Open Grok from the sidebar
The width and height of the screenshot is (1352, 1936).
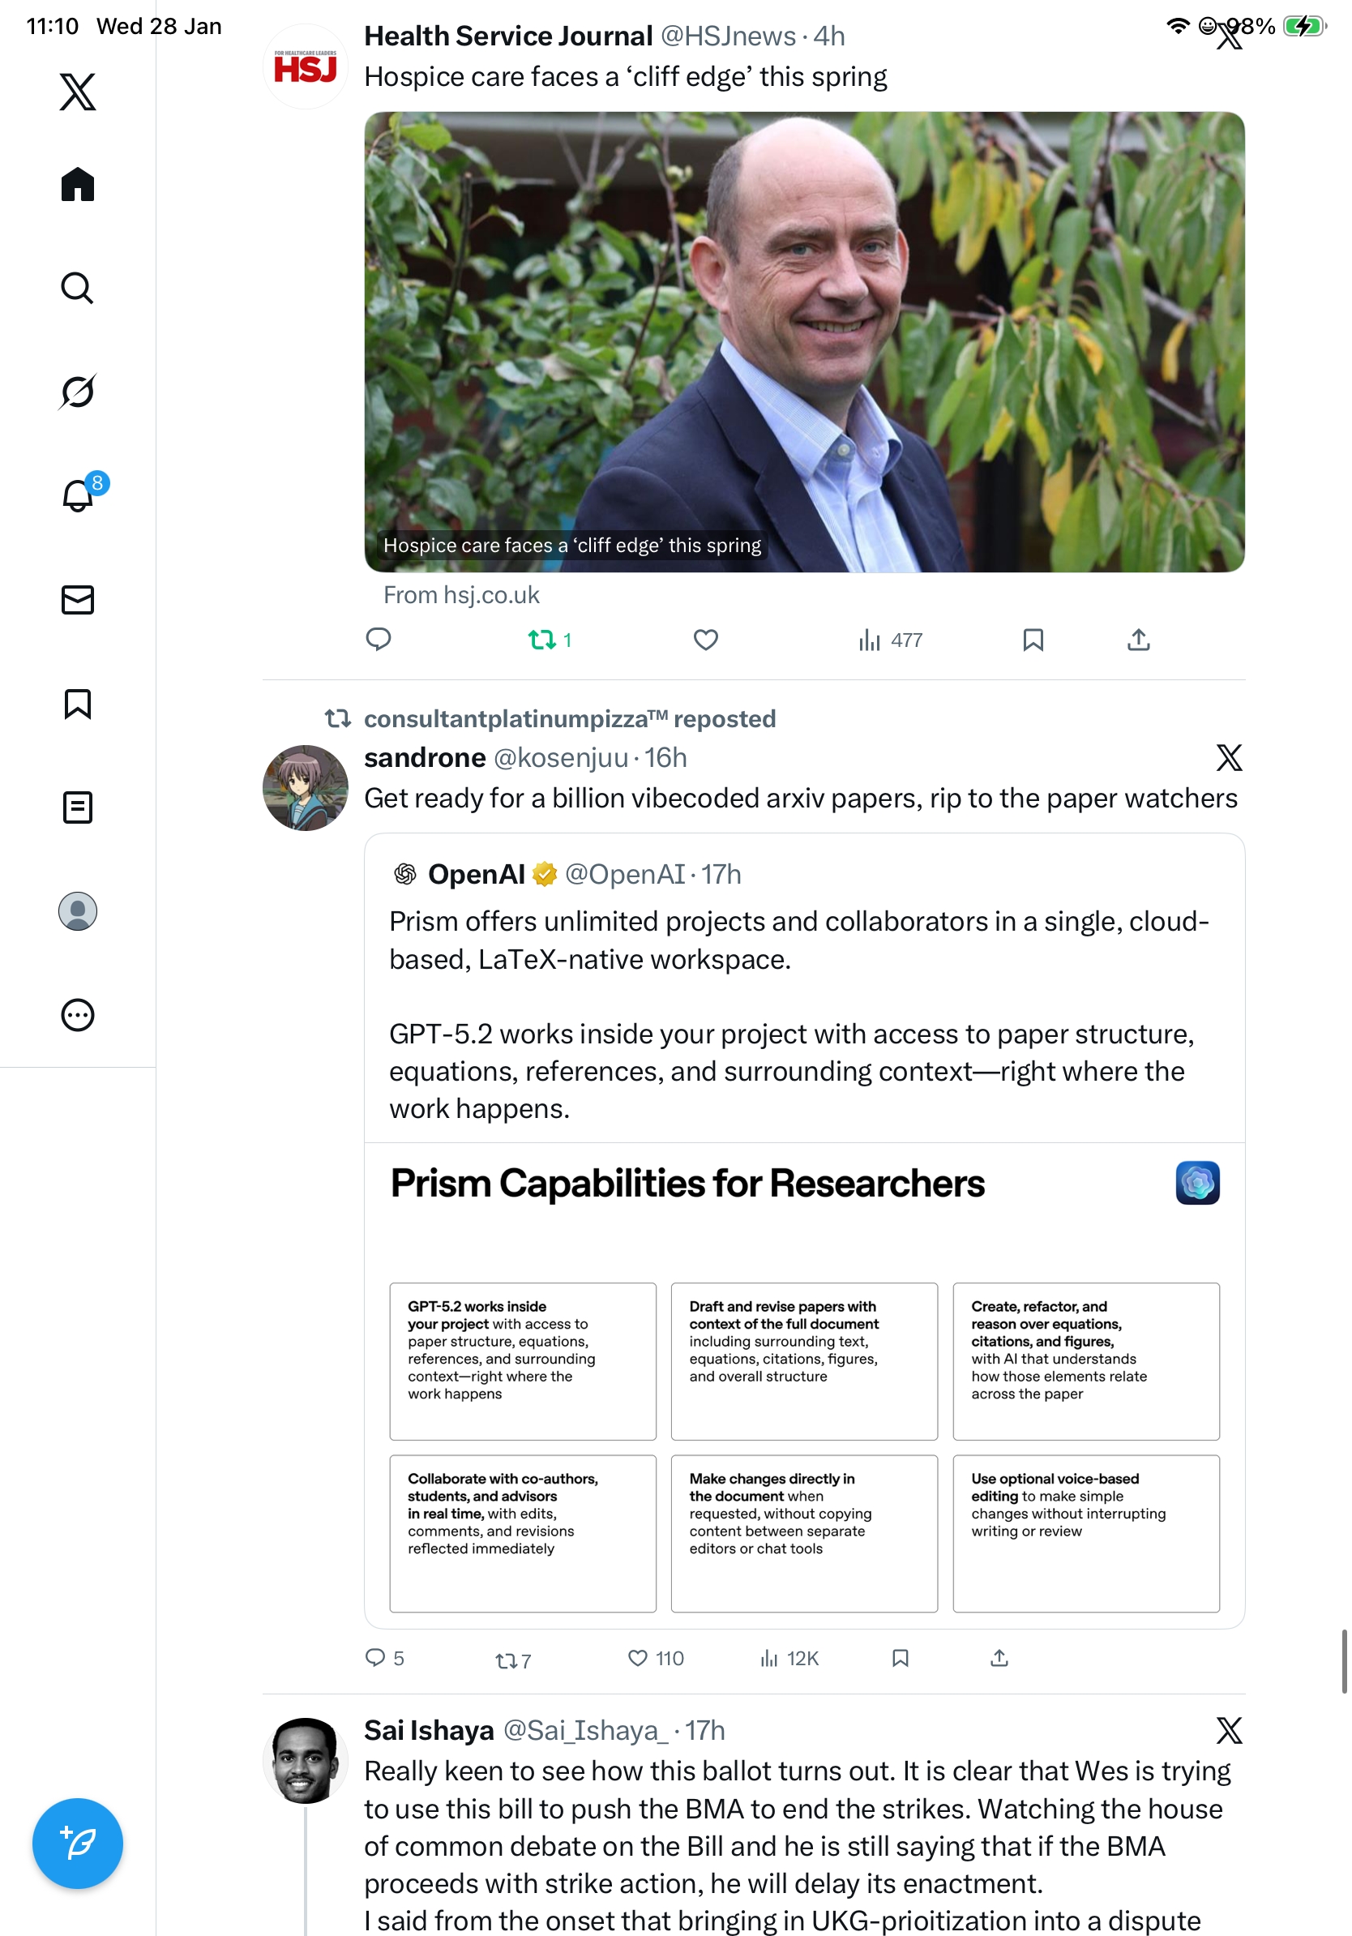pyautogui.click(x=78, y=392)
